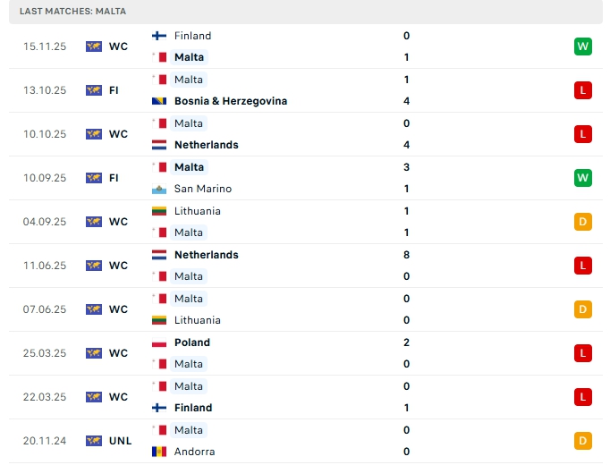Open the Bosnia & Herzegovina team link
This screenshot has height=465, width=610.
[x=231, y=101]
